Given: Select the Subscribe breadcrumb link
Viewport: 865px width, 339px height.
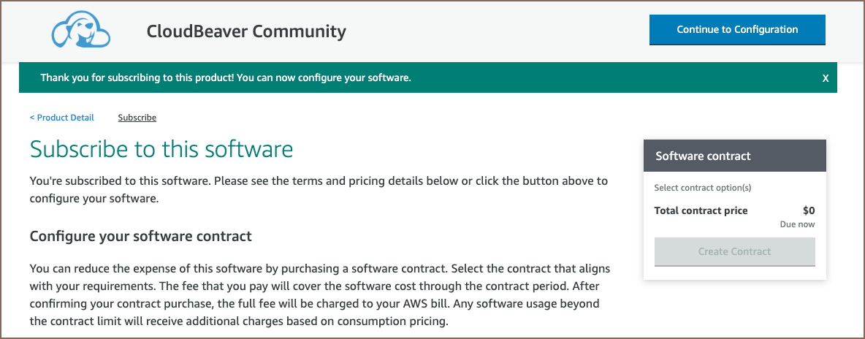Looking at the screenshot, I should coord(137,118).
